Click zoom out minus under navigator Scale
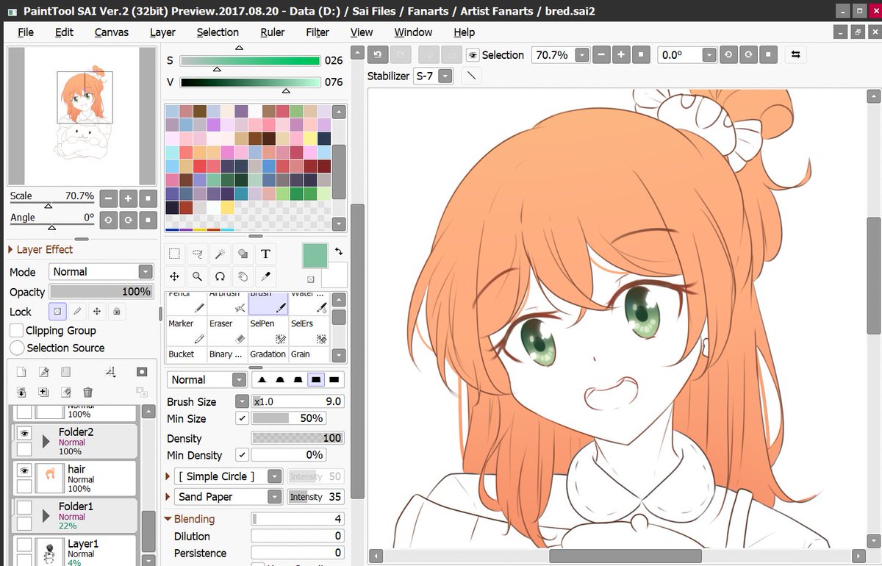 (108, 198)
